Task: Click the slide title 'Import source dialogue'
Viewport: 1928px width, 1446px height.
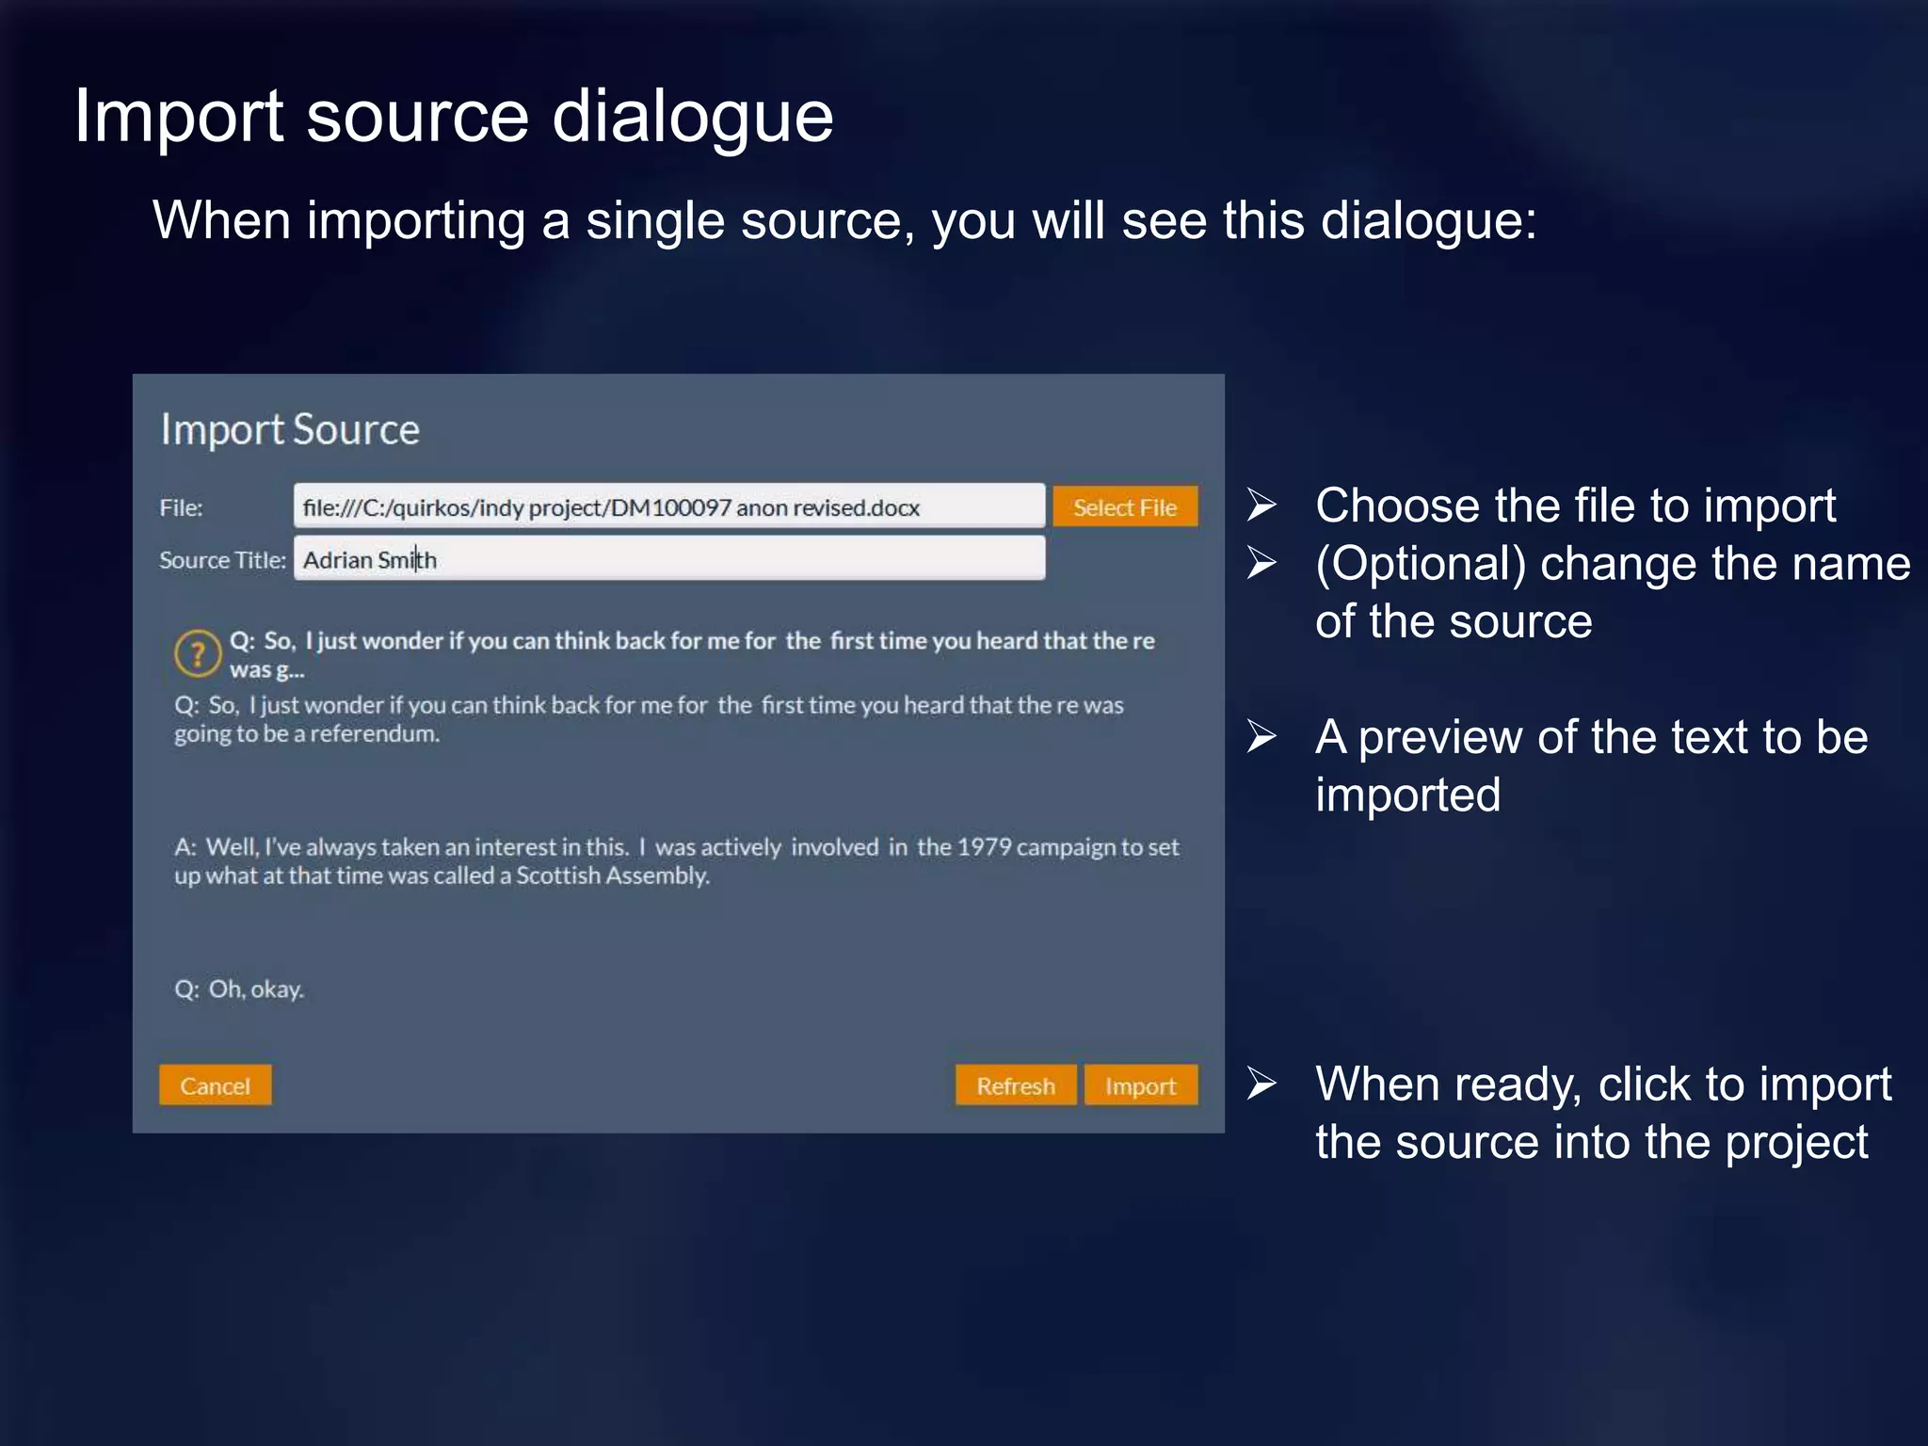Action: pos(454,117)
